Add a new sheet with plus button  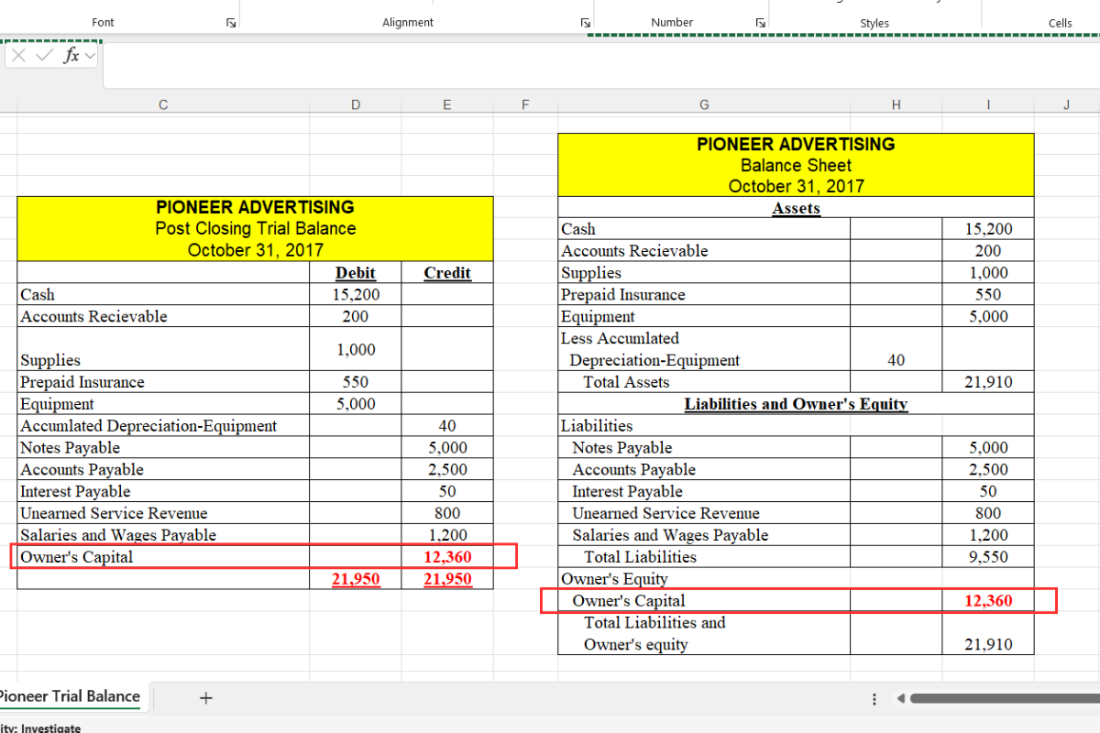tap(206, 698)
